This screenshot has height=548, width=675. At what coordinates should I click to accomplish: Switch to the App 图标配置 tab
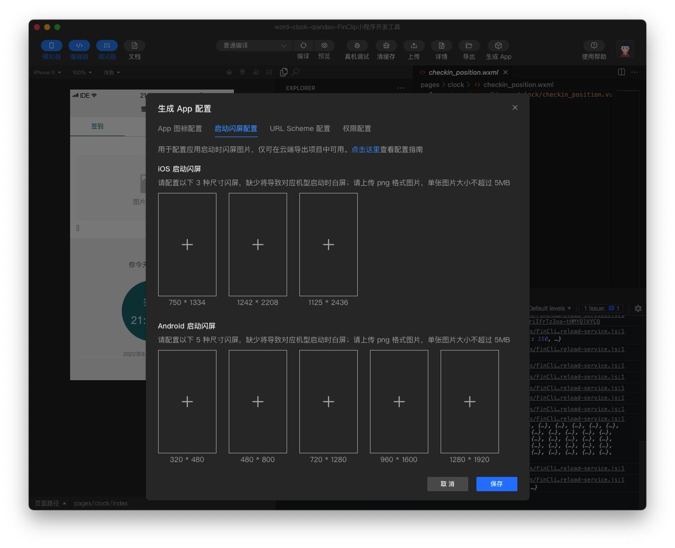[x=180, y=129]
